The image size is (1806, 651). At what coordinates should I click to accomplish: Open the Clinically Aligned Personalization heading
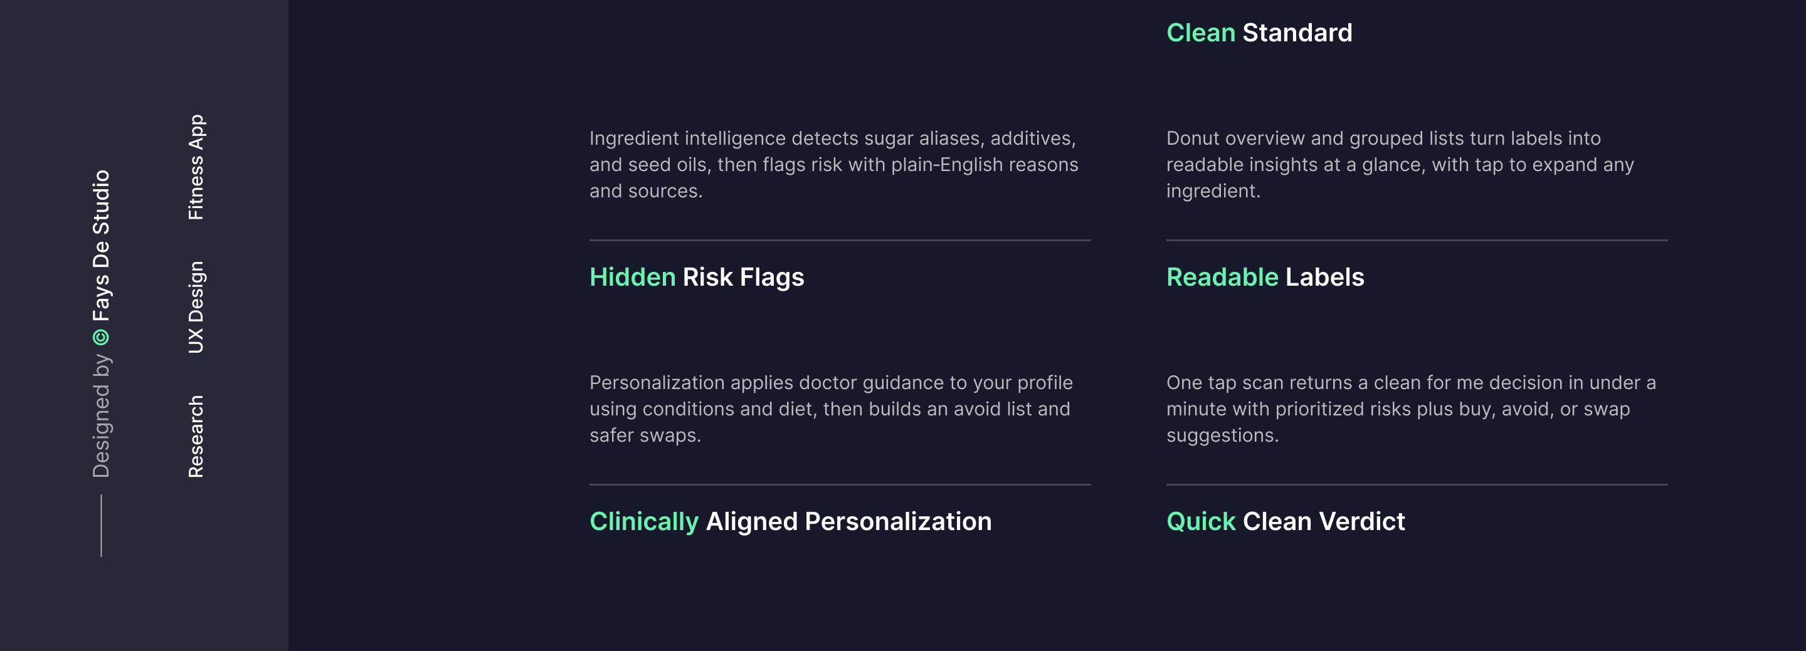click(x=790, y=521)
